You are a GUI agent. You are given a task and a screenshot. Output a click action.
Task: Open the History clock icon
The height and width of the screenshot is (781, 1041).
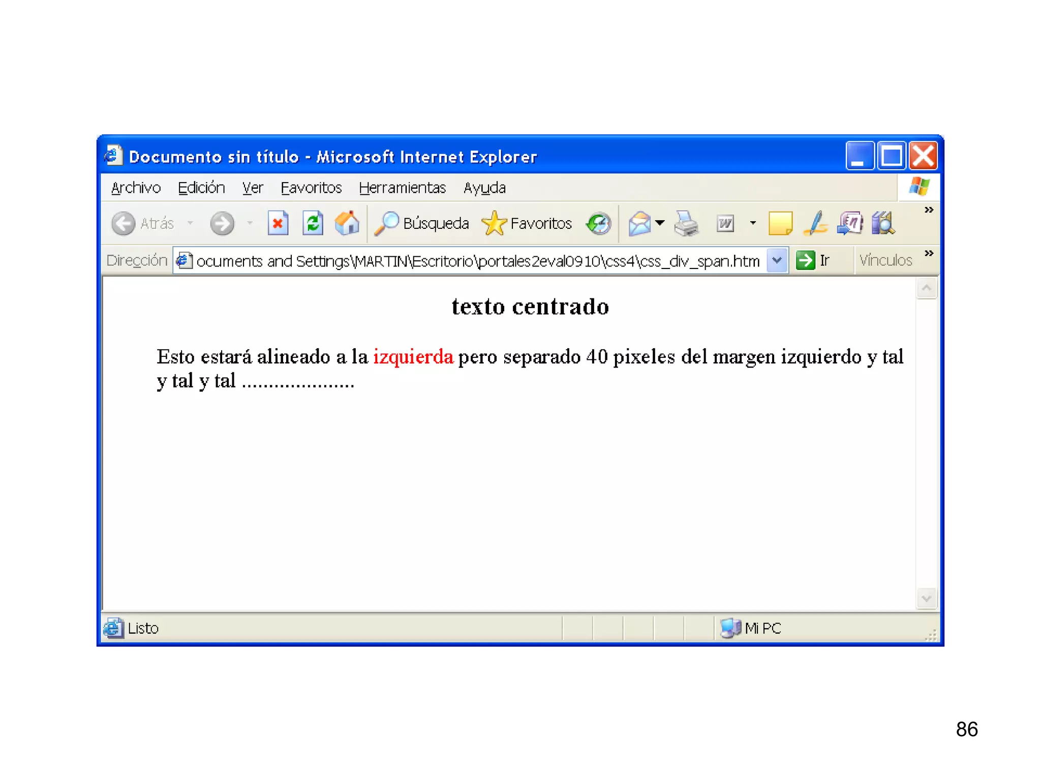pos(599,223)
